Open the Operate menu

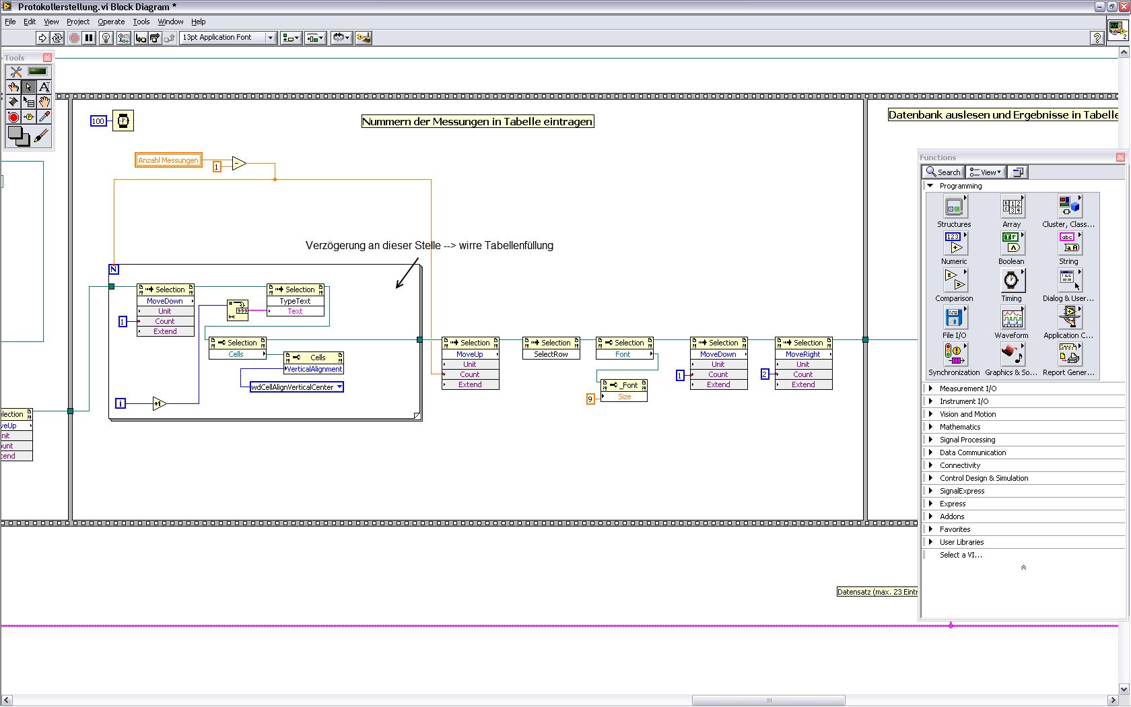tap(111, 22)
